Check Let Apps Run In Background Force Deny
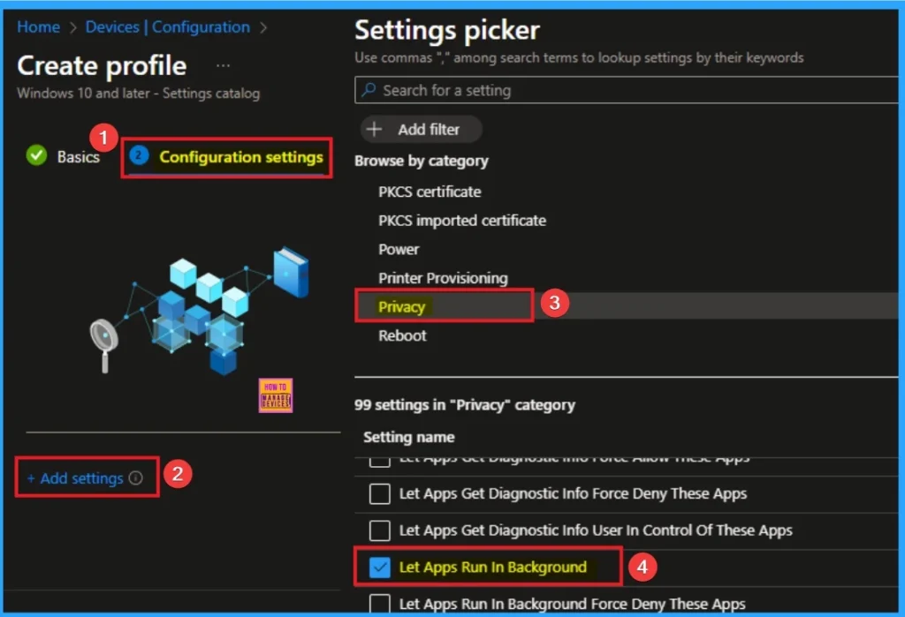 tap(380, 604)
